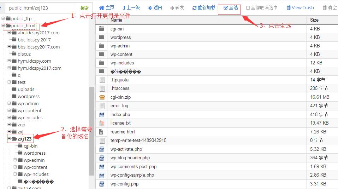
Task: Expand the hym.idcspy.com tree node
Action: [x=9, y=61]
